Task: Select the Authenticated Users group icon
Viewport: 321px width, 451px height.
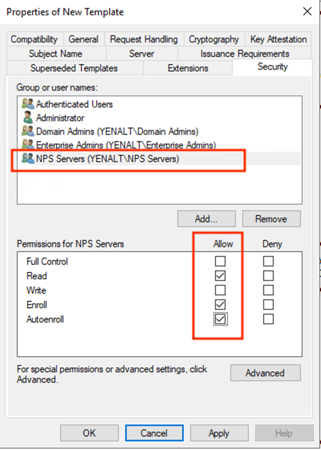Action: tap(28, 104)
